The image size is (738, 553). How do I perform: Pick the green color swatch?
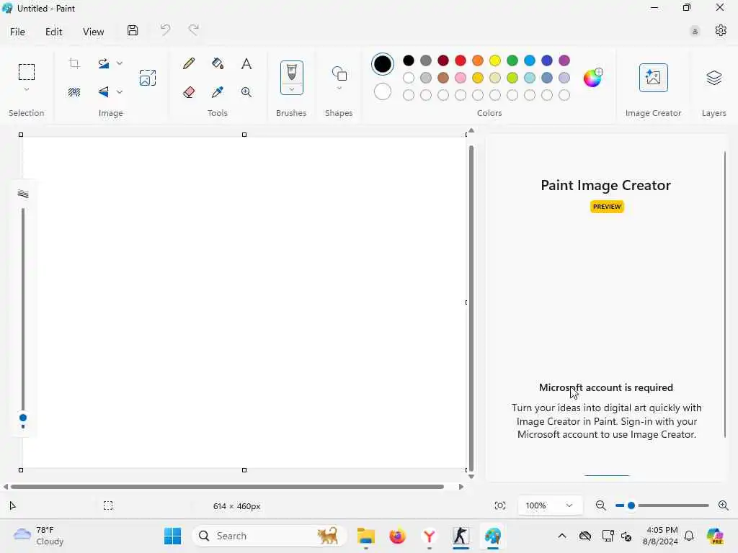[x=512, y=60]
